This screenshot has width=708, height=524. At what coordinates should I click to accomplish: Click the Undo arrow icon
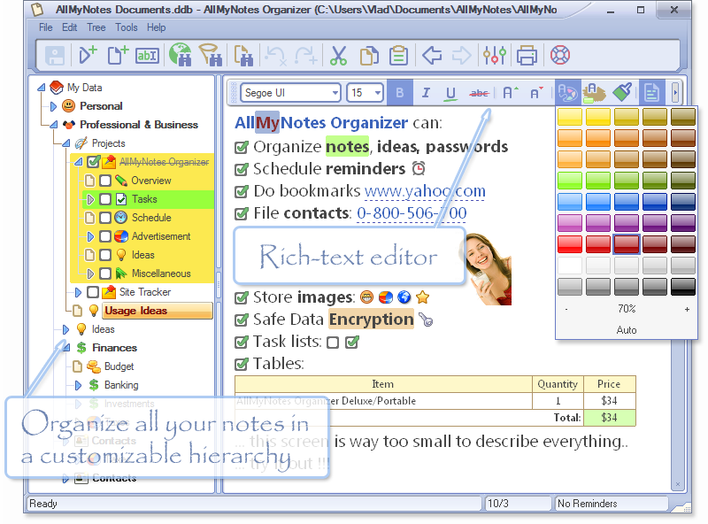click(275, 56)
